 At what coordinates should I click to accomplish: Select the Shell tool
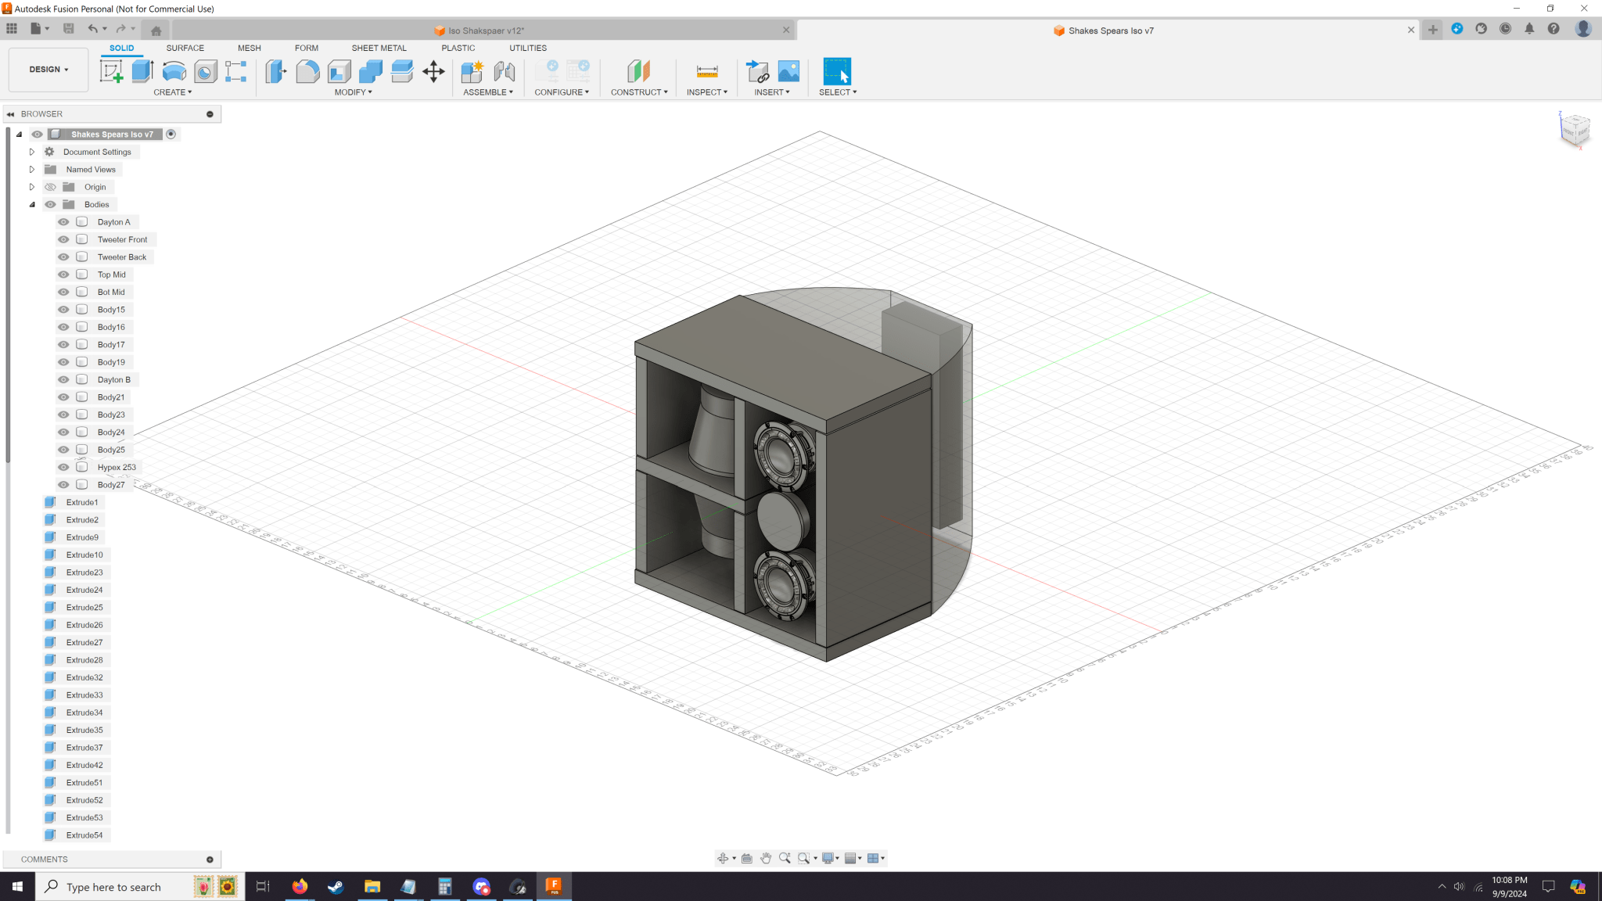tap(339, 71)
